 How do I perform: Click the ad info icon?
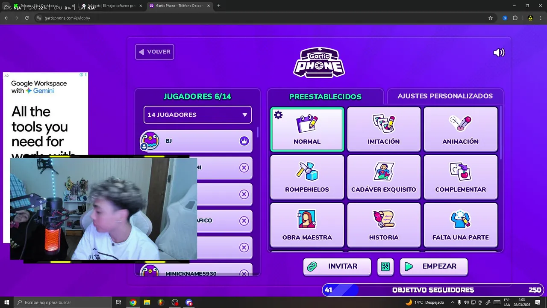(81, 75)
